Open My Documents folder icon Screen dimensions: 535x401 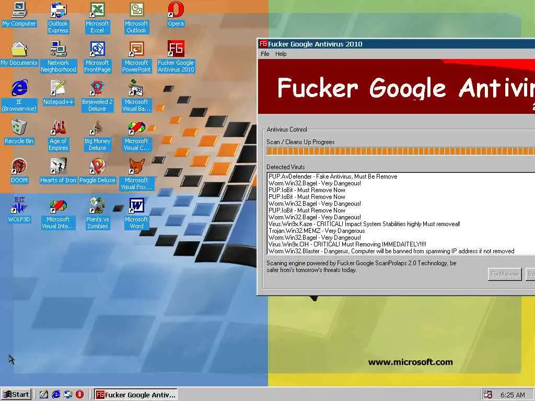coord(19,54)
